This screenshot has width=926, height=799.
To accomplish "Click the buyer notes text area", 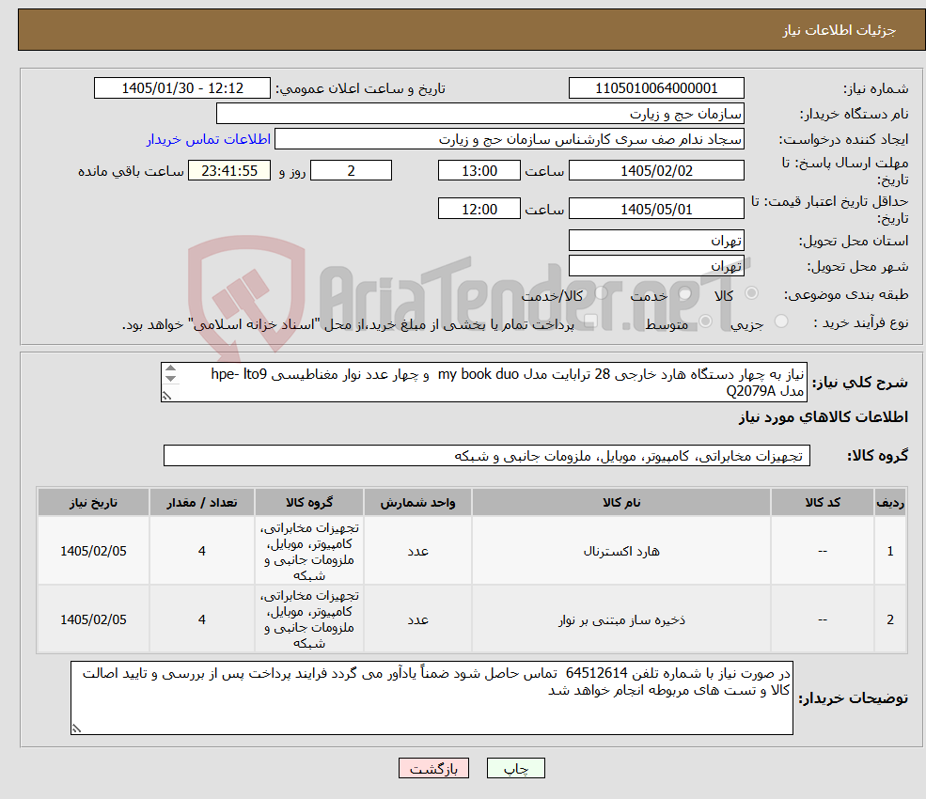I will [x=432, y=698].
